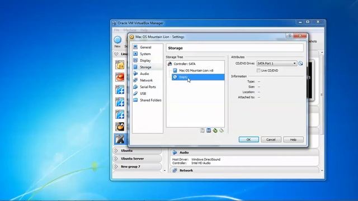Open the Help menu in VirtualBox Manager

click(x=144, y=30)
